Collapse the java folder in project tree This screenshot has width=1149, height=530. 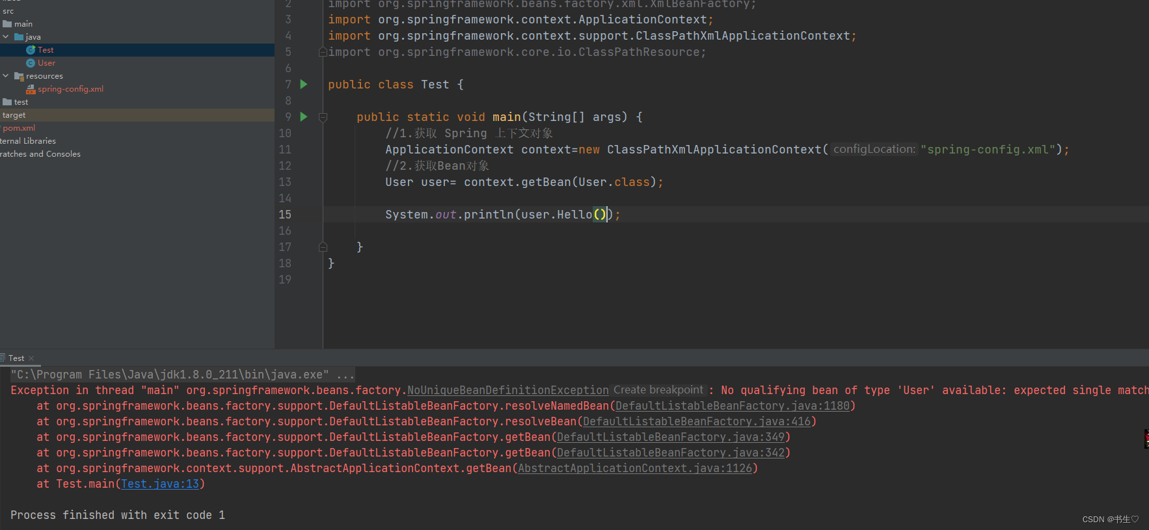pos(6,37)
